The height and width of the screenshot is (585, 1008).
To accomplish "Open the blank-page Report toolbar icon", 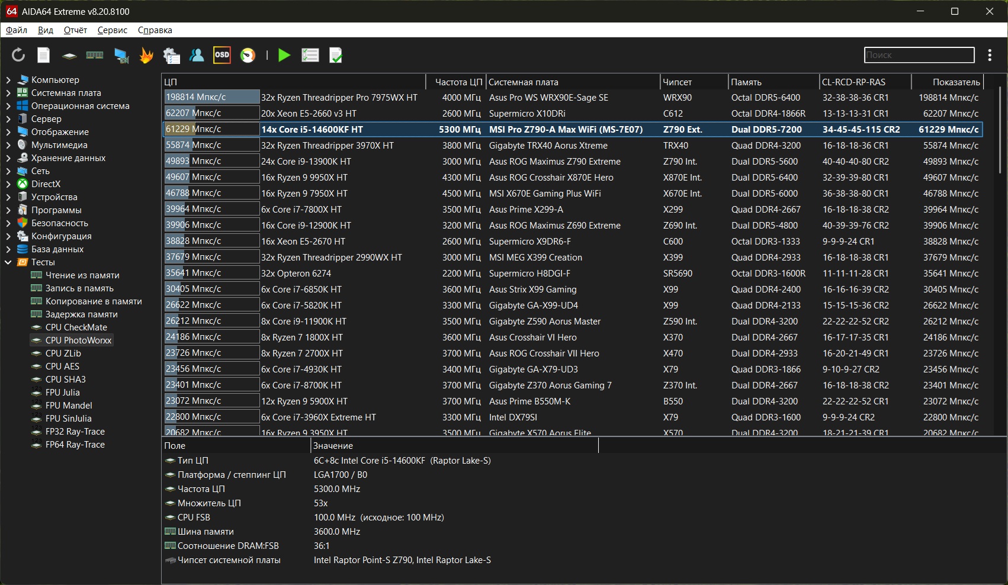I will tap(44, 55).
